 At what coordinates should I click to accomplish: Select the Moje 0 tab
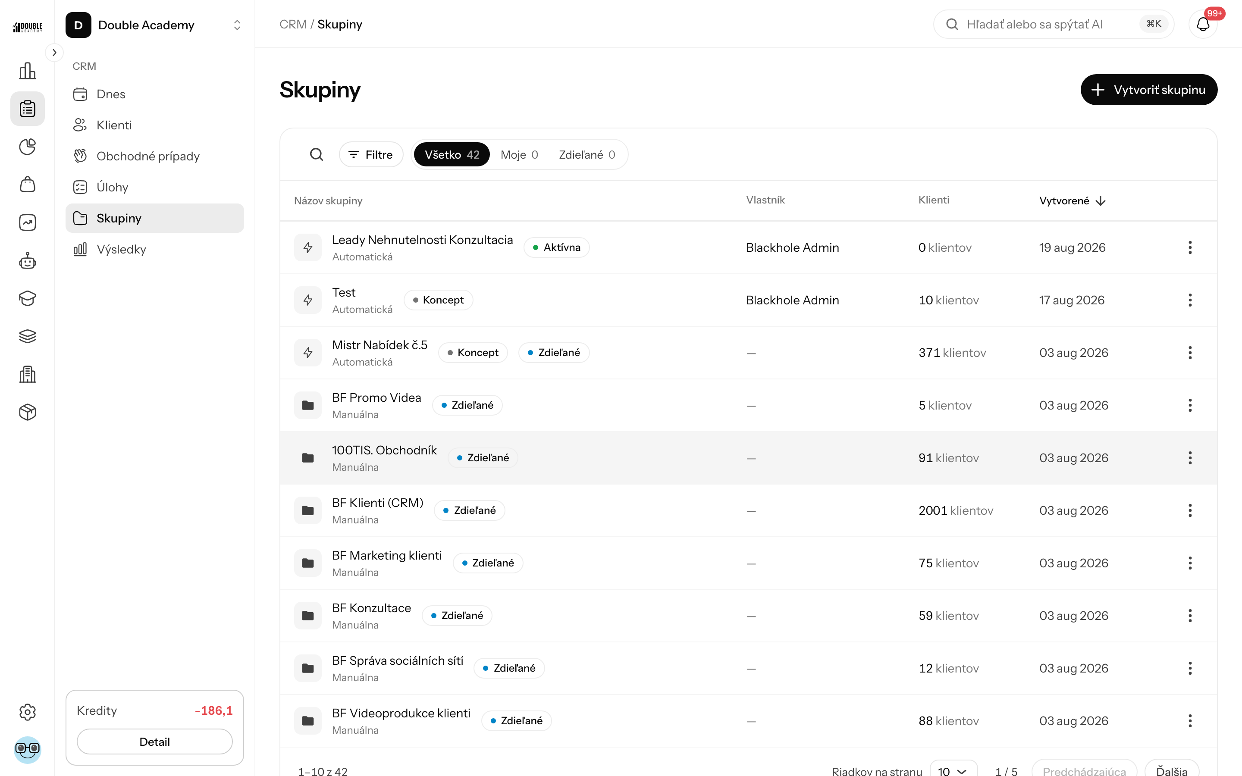(x=519, y=154)
